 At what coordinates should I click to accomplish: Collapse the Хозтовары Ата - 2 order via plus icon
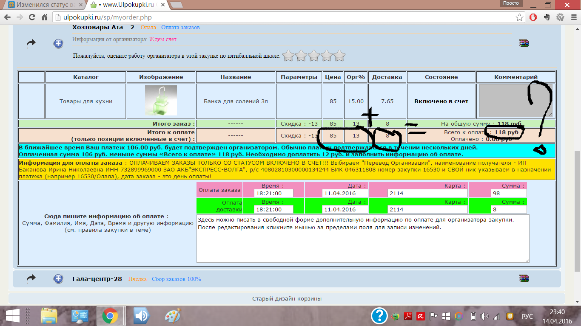[58, 43]
